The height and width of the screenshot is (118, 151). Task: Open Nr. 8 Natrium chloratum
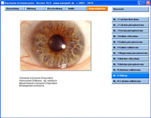click(130, 59)
